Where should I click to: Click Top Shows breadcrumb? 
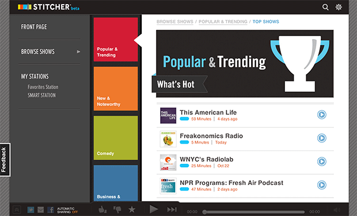[x=265, y=22]
